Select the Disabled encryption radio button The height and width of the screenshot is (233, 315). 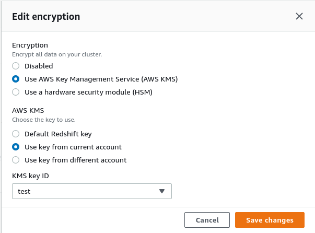click(x=16, y=66)
